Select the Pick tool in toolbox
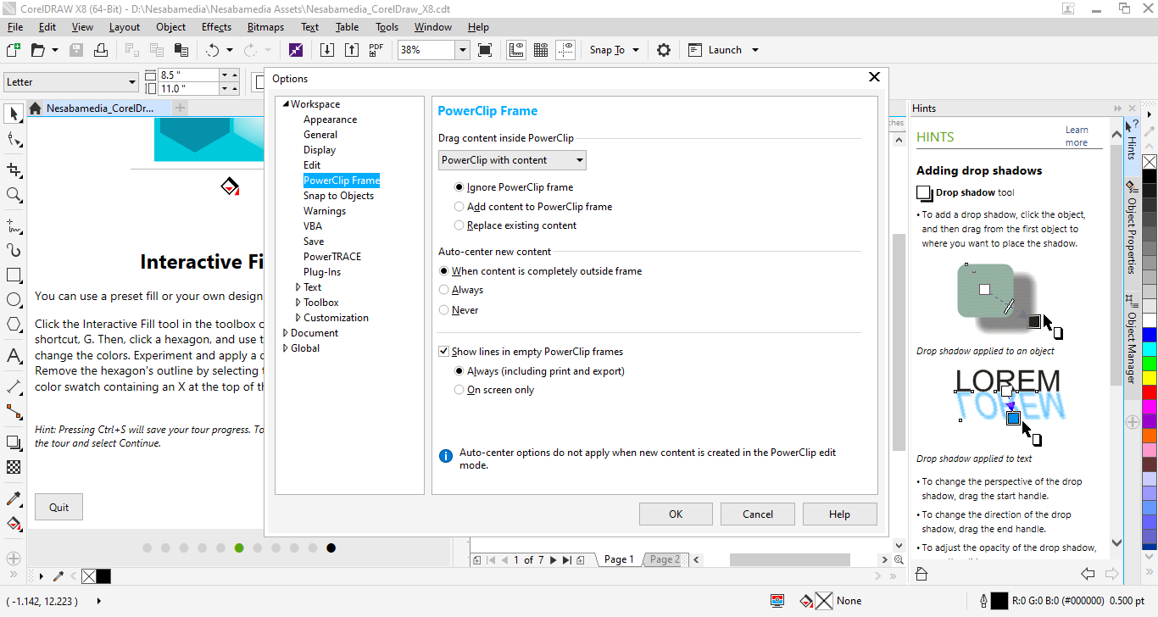 coord(14,114)
